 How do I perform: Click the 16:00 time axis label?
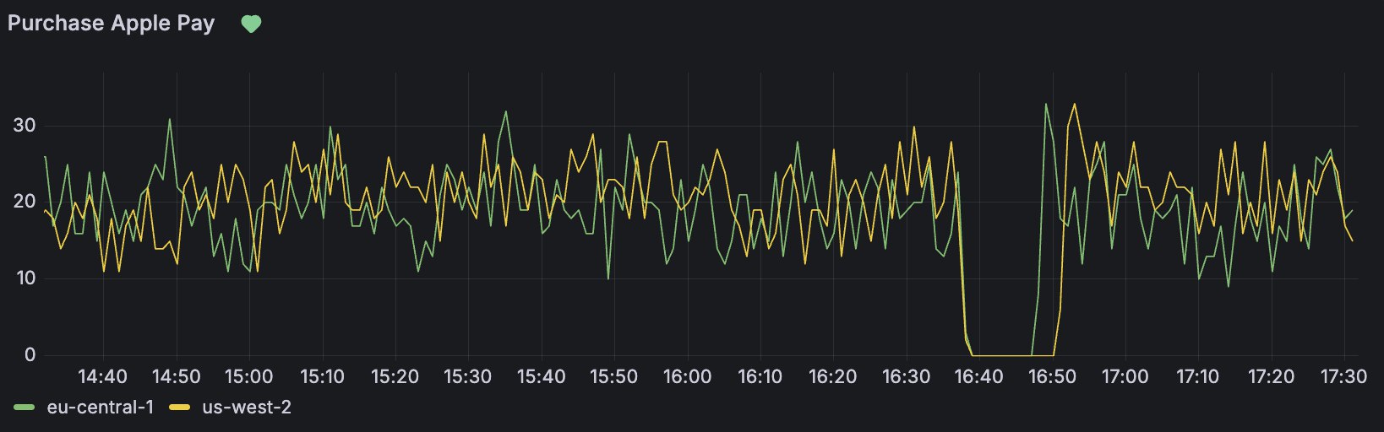tap(687, 376)
